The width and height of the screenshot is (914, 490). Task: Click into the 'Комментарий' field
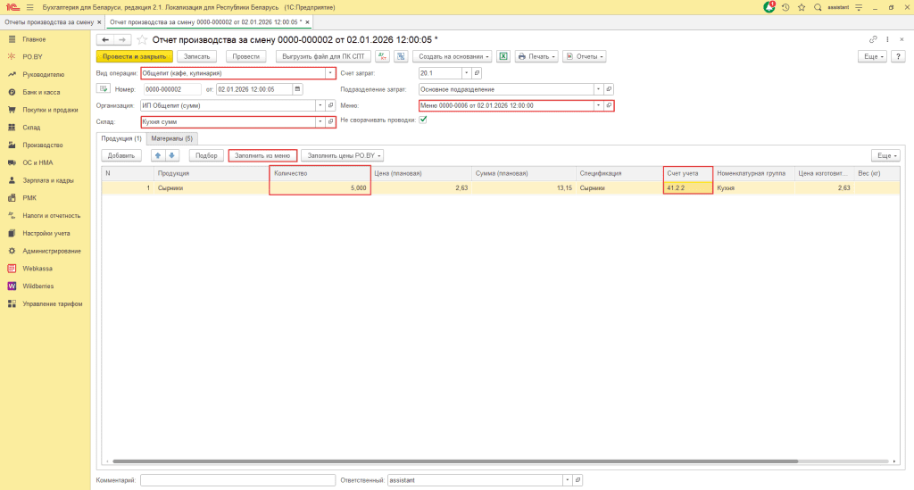pyautogui.click(x=237, y=480)
